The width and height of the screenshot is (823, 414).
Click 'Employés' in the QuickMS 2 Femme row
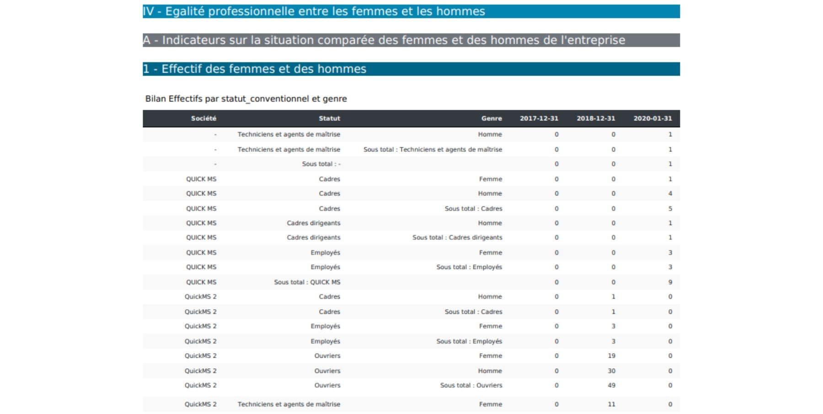325,326
